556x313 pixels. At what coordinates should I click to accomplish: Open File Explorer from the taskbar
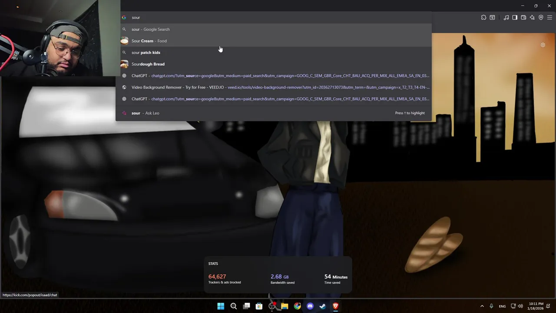pyautogui.click(x=285, y=306)
